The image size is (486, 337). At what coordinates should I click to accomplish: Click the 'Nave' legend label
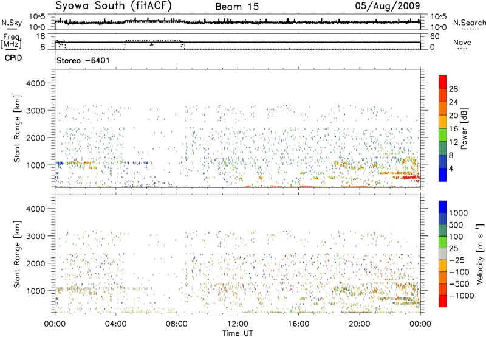(462, 42)
